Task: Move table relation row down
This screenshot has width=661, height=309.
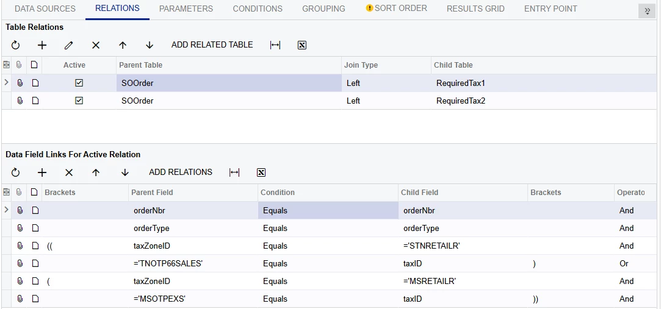Action: point(150,45)
